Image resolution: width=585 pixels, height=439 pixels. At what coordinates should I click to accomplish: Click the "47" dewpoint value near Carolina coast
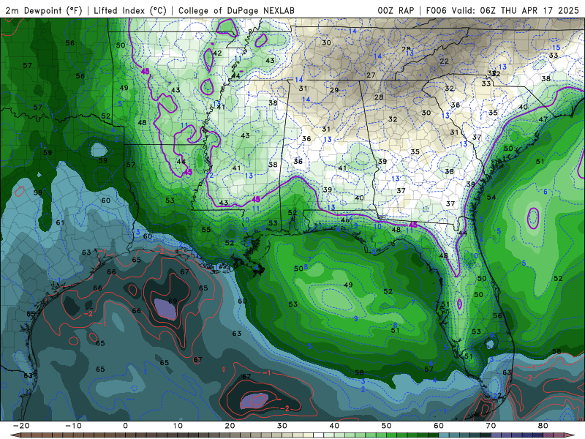click(x=543, y=119)
